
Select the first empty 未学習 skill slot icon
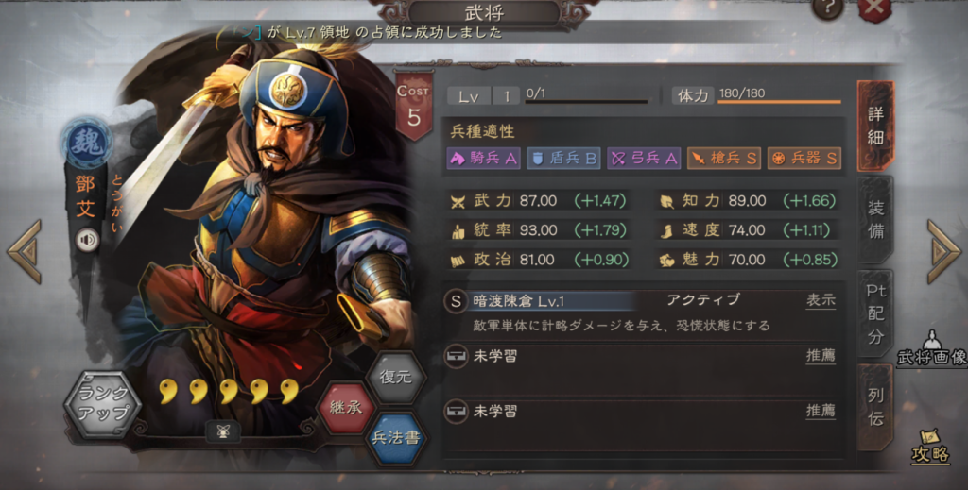point(457,357)
